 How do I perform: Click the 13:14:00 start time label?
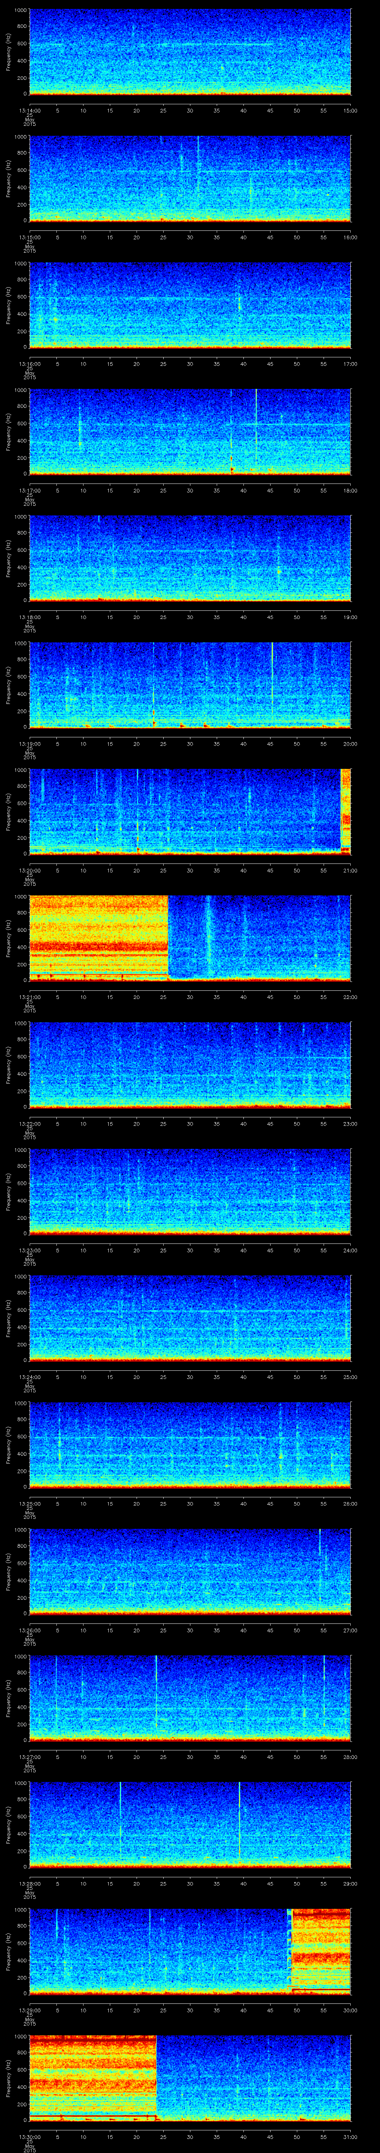click(x=29, y=109)
